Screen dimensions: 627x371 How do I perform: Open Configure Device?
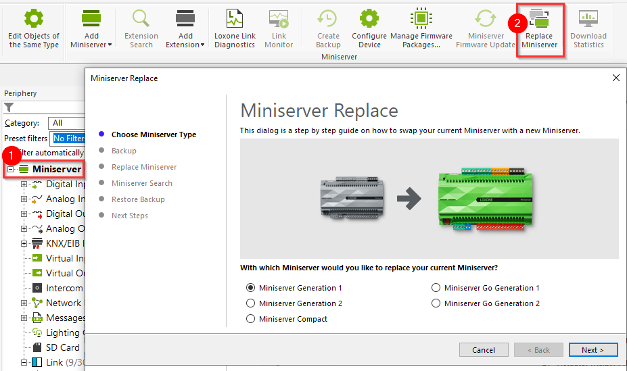tap(369, 29)
